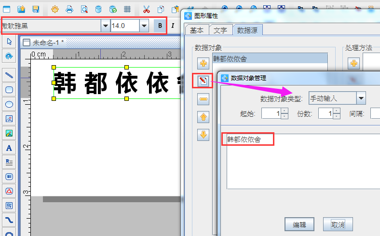Click the scissors Cut icon
380x236 pixels.
(x=147, y=9)
